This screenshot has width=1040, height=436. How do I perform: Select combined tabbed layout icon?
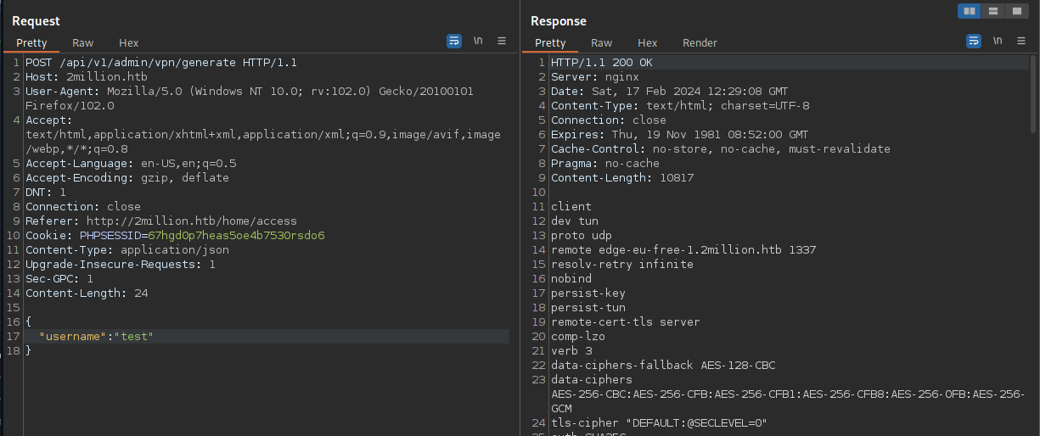point(1016,11)
